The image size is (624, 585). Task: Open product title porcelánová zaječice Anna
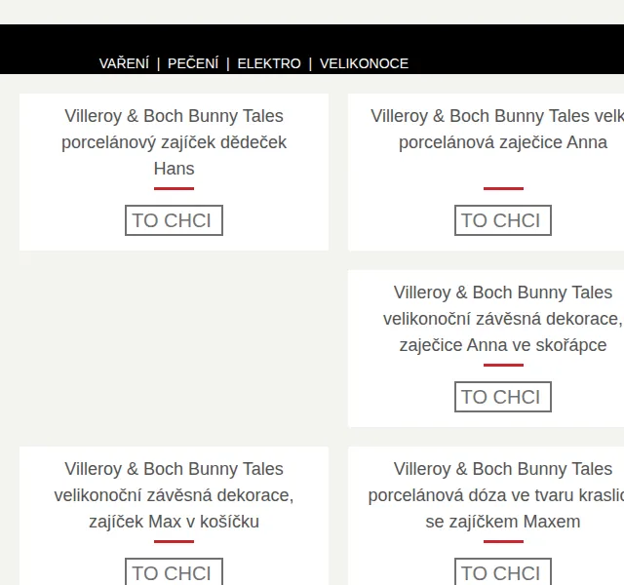tap(497, 129)
